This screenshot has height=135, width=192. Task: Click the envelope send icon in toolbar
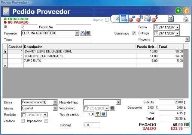[147, 19]
